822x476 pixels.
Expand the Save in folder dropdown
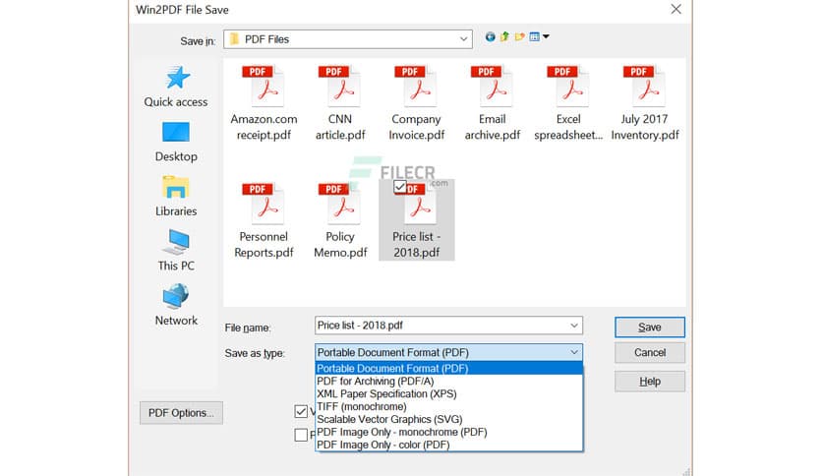pos(463,39)
